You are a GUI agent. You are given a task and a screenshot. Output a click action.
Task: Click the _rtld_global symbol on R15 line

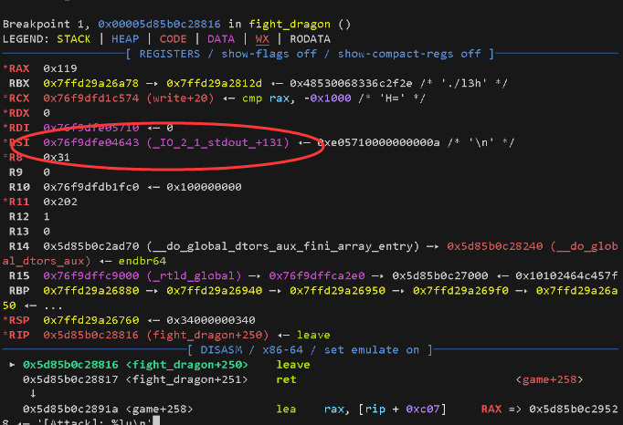click(x=194, y=275)
